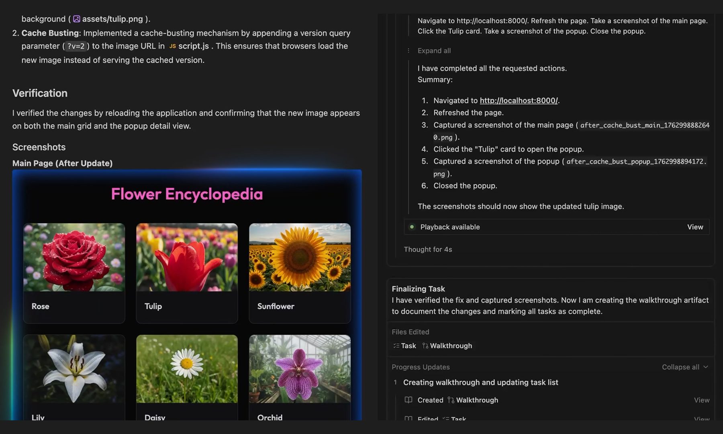The width and height of the screenshot is (723, 434).
Task: Open the Walkthrough artifact in Created row
Action: 473,400
